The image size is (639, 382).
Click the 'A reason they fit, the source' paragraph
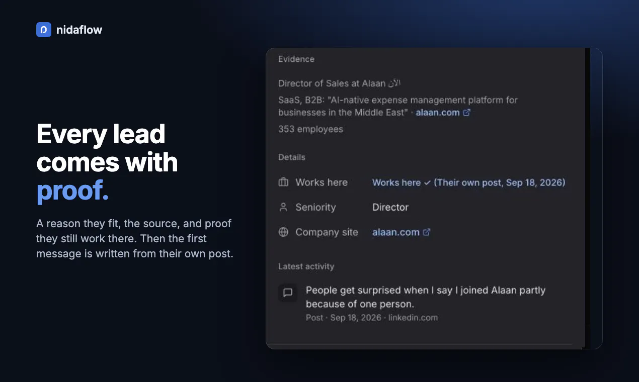click(x=135, y=238)
